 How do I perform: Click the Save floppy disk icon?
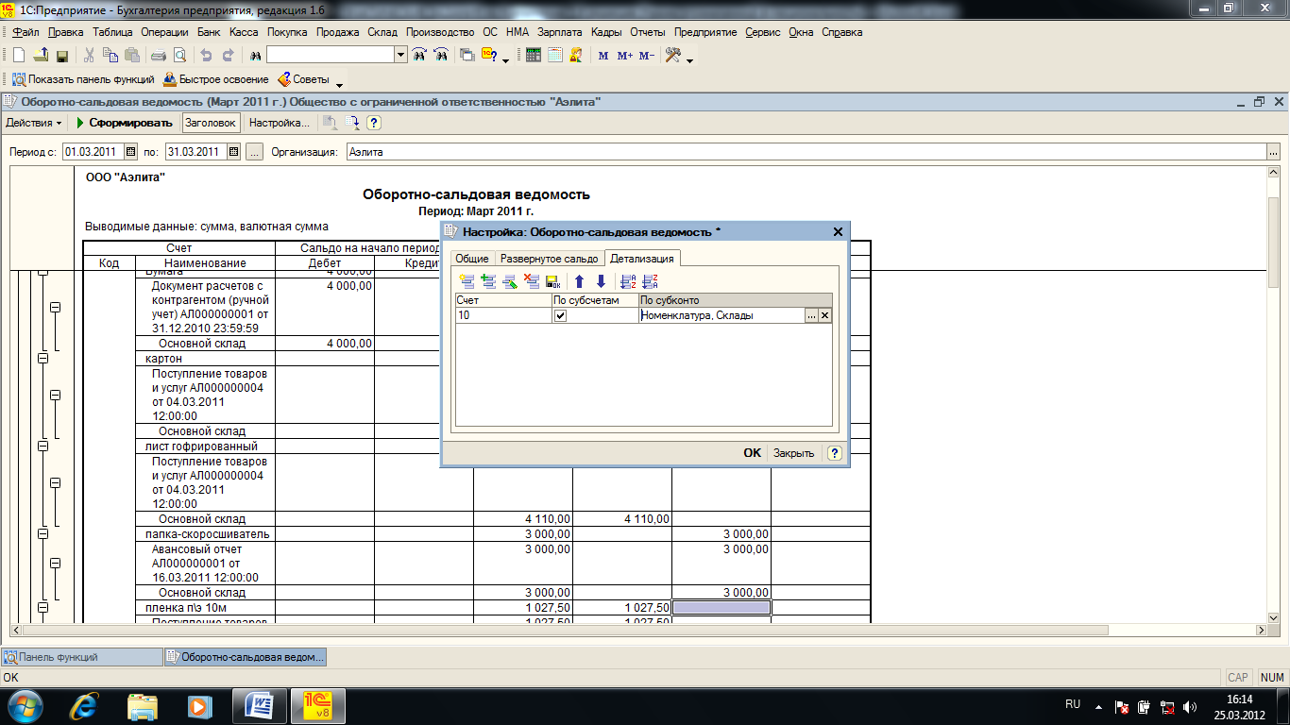(x=62, y=56)
